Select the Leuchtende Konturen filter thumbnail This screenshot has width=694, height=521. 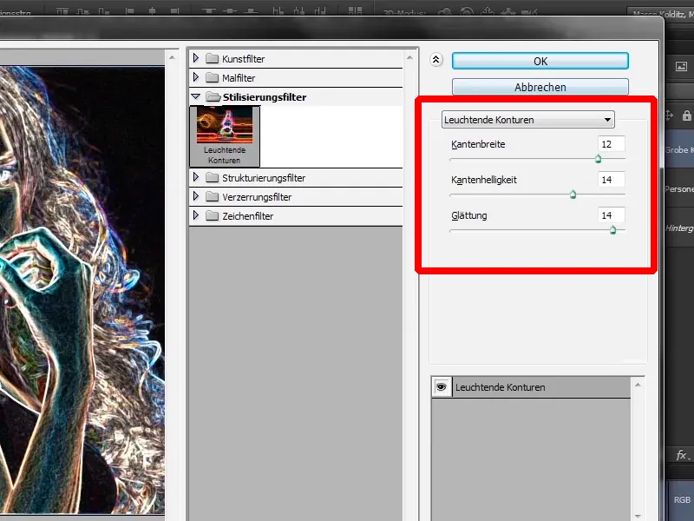225,136
